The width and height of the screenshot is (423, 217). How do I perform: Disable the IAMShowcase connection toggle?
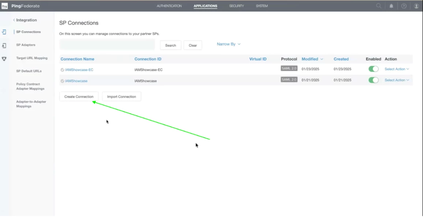click(373, 80)
